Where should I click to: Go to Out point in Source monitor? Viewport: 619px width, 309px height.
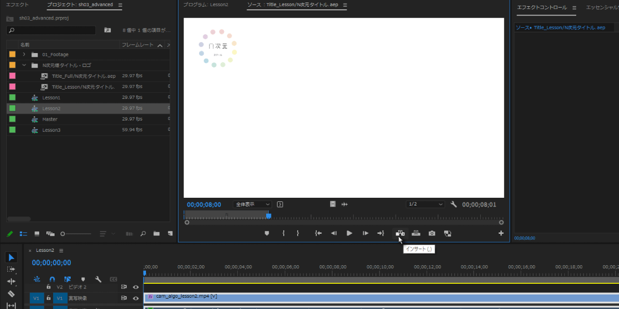[381, 233]
